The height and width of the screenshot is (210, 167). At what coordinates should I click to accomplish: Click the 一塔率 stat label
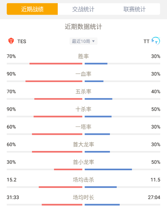83,127
